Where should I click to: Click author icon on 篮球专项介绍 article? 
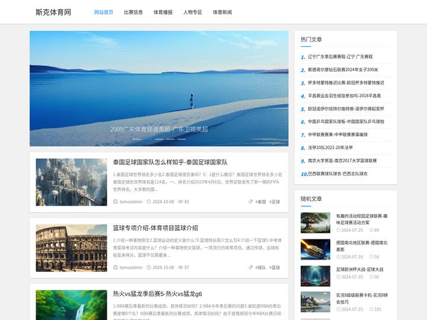click(116, 267)
